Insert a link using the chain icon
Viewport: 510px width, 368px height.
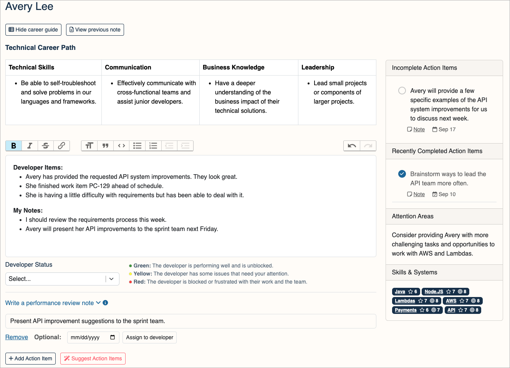click(x=61, y=146)
